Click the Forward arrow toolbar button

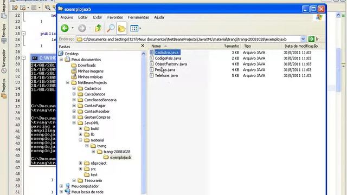point(82,28)
